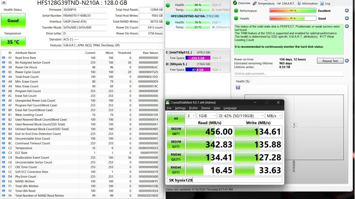Screen dimensions: 355x199
Task: Click the 33.63 random write result
Action: [x=258, y=170]
